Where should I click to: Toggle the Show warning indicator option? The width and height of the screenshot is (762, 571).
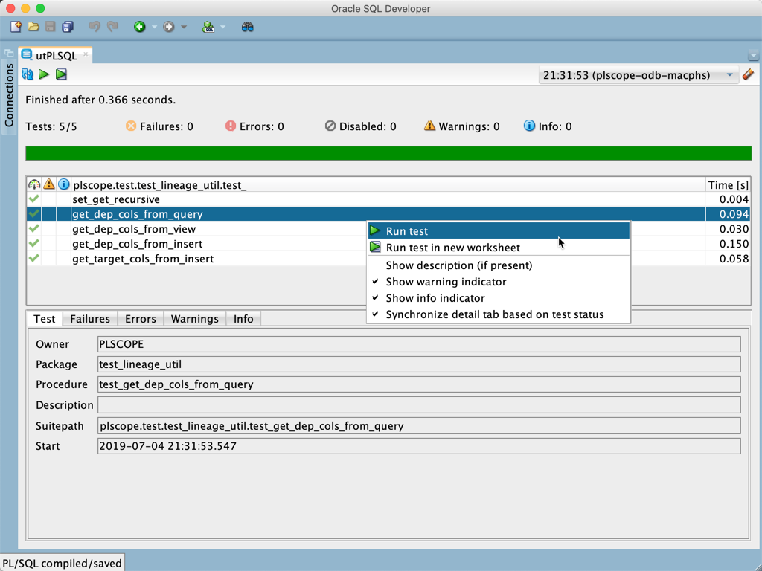pyautogui.click(x=444, y=283)
